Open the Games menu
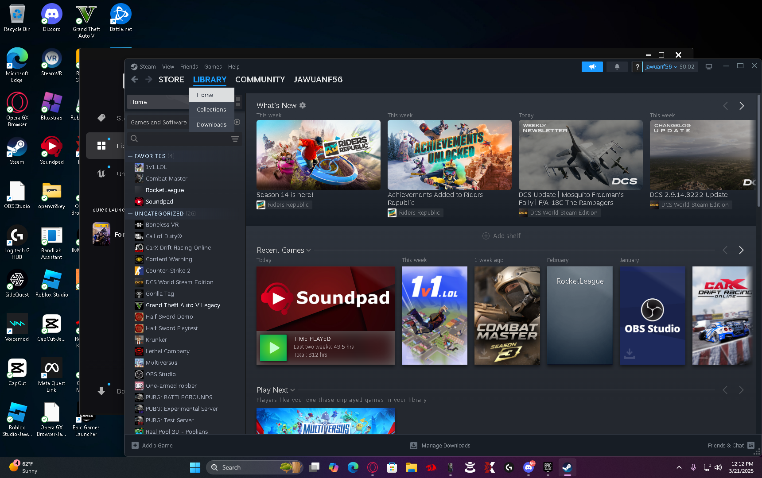This screenshot has height=478, width=762. tap(213, 67)
